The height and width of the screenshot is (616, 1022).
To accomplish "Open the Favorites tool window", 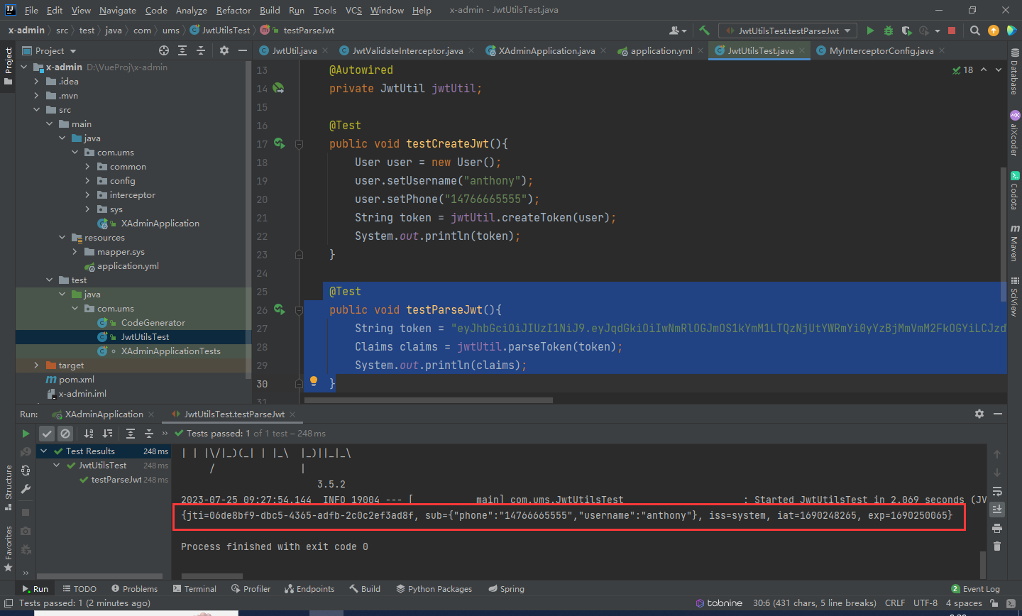I will 9,549.
